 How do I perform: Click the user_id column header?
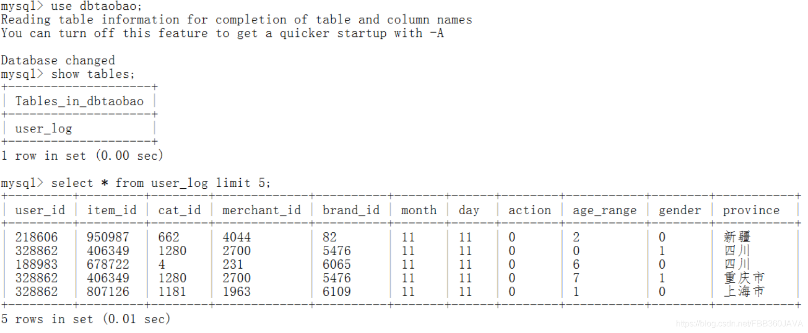click(x=41, y=210)
